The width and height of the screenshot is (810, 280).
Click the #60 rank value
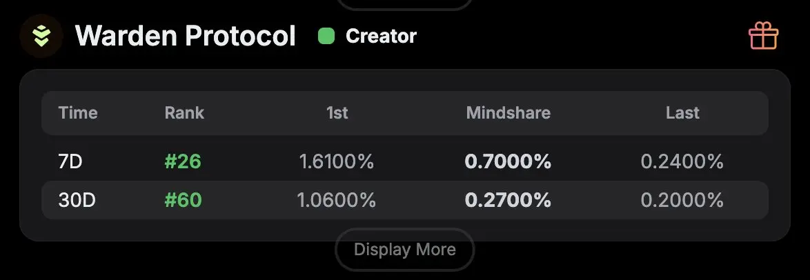(183, 200)
